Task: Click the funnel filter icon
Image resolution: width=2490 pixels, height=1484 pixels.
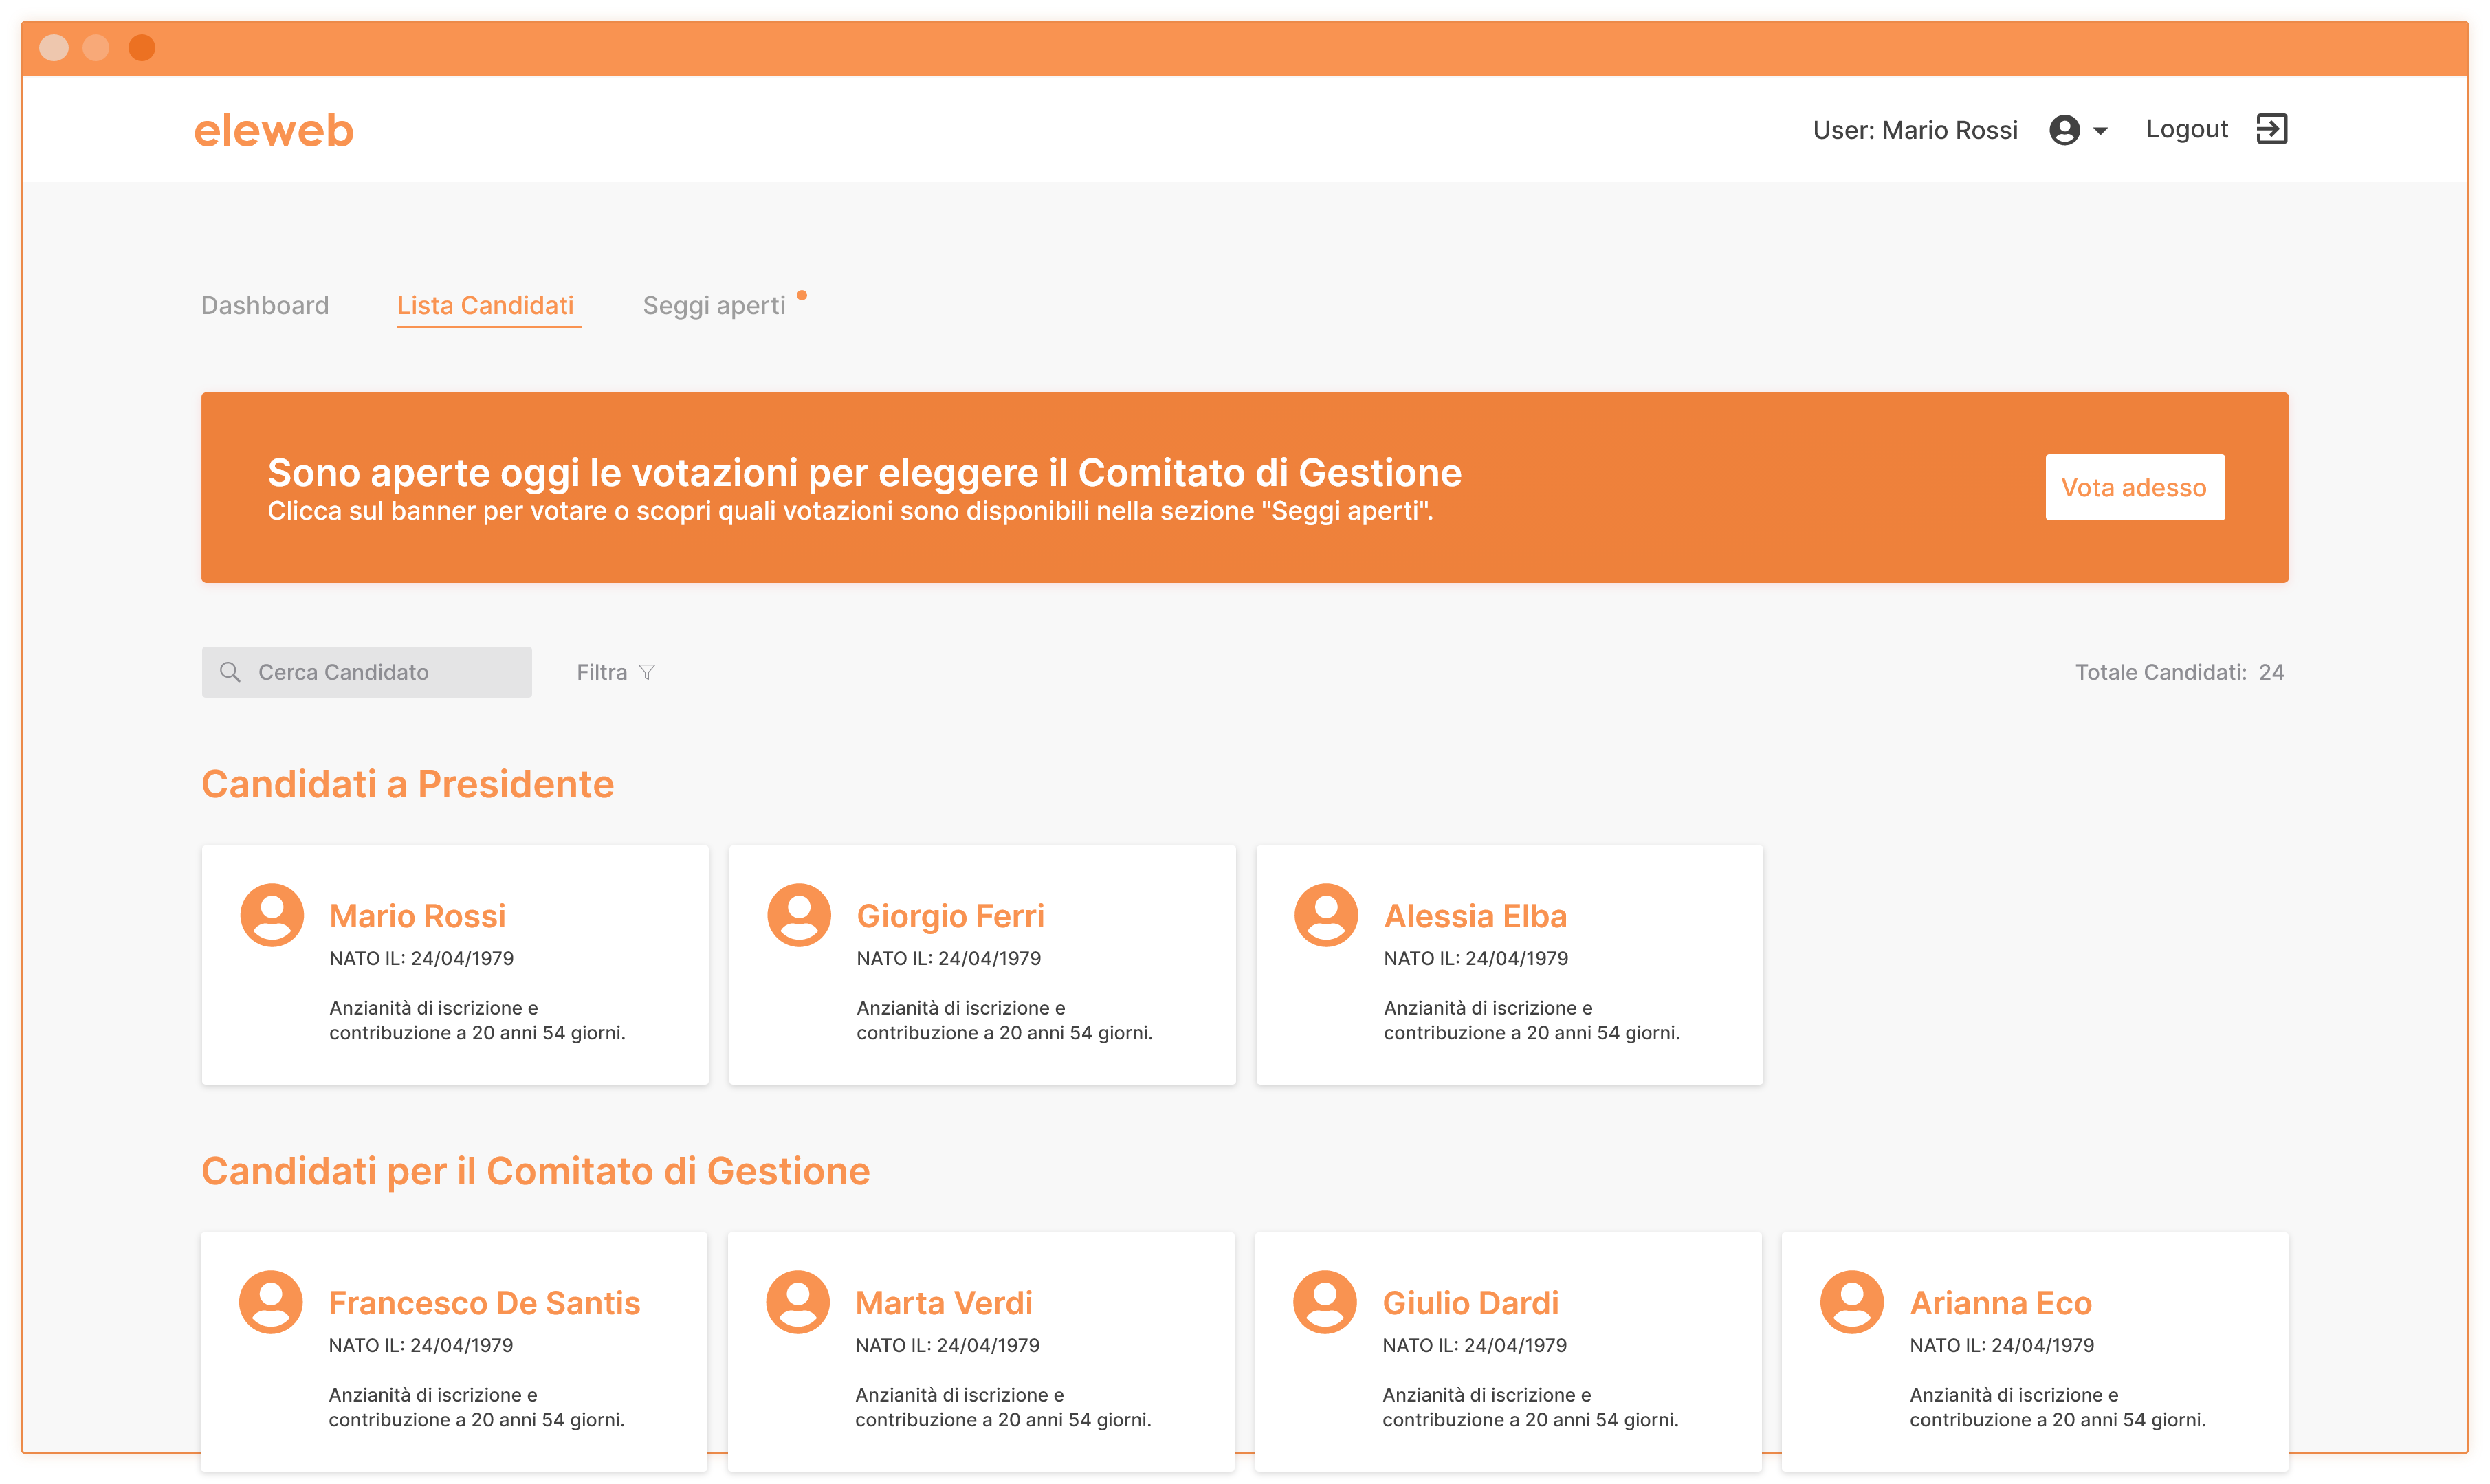Action: tap(647, 672)
